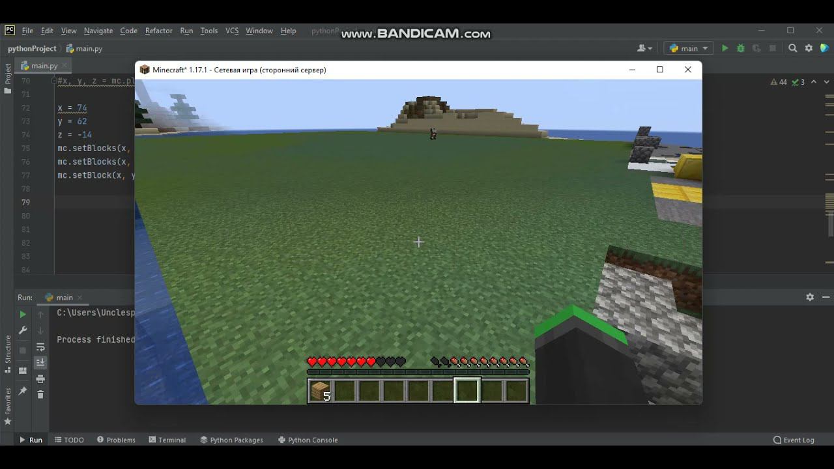Click main.py breadcrumb in navigation bar
Viewport: 834px width, 469px height.
click(x=84, y=48)
